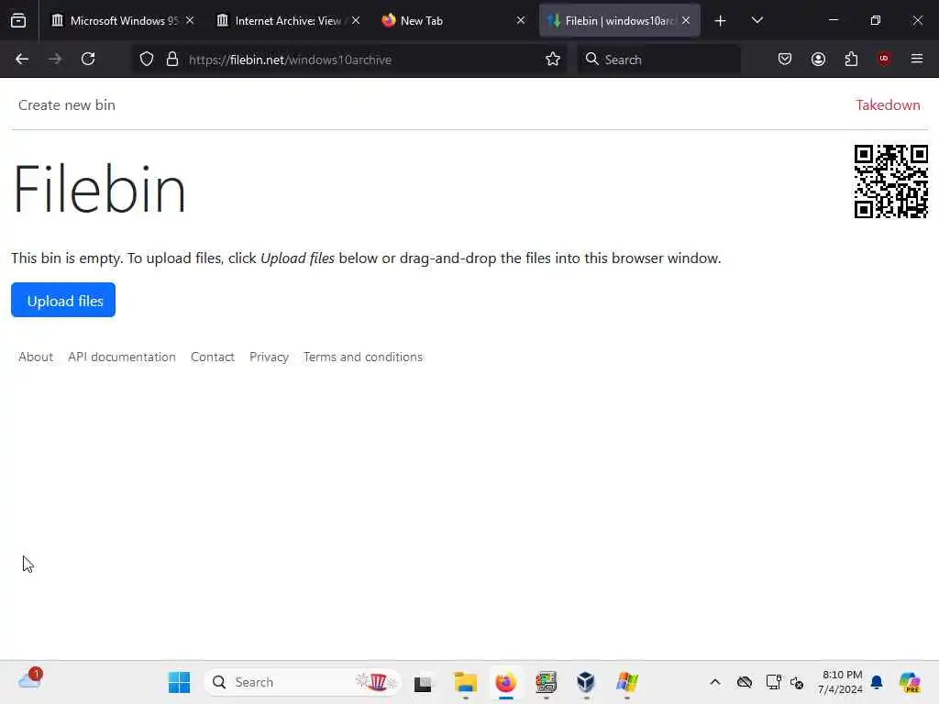Open tracking protection shield icon
This screenshot has height=704, width=939.
click(x=147, y=60)
